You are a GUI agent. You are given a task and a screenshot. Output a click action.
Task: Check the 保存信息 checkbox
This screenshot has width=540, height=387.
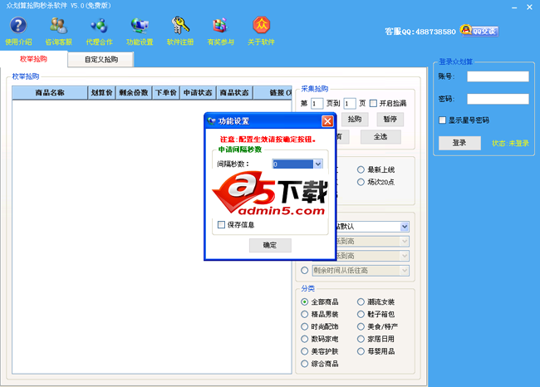coord(222,225)
